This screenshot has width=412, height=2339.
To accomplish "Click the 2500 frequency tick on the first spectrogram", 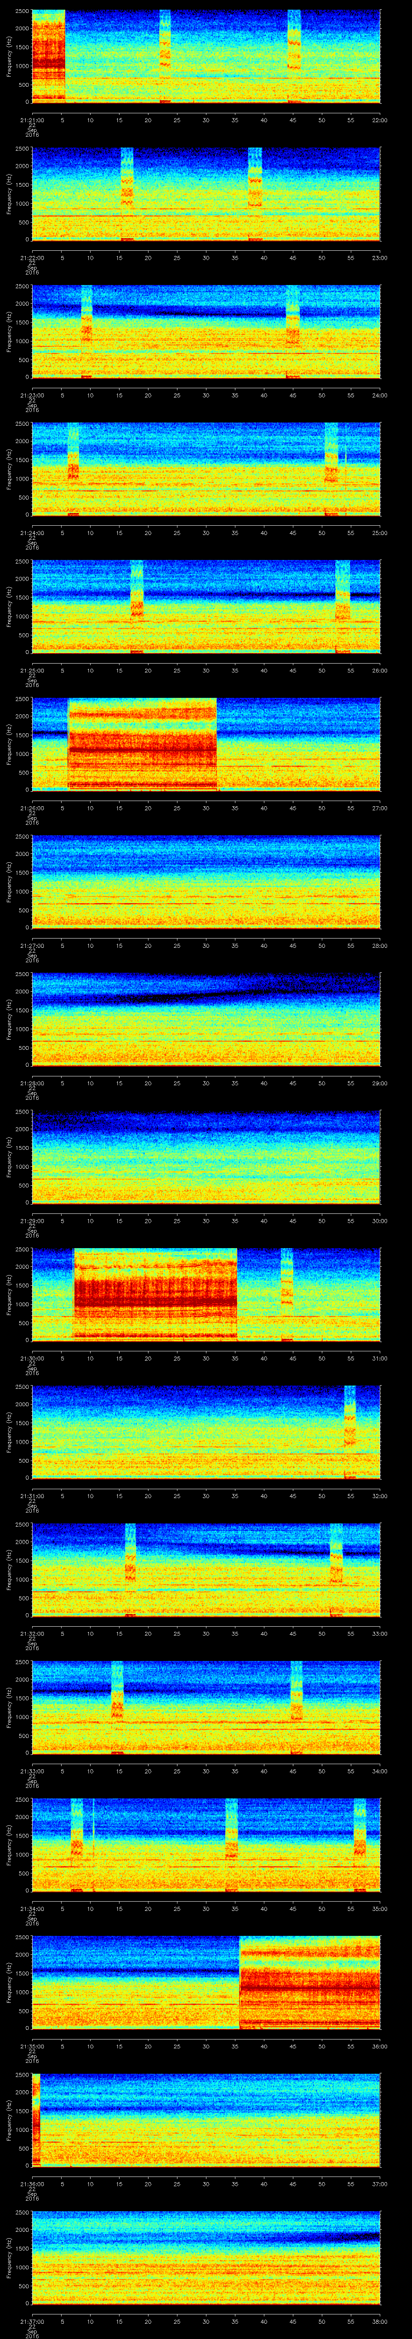I will [22, 12].
